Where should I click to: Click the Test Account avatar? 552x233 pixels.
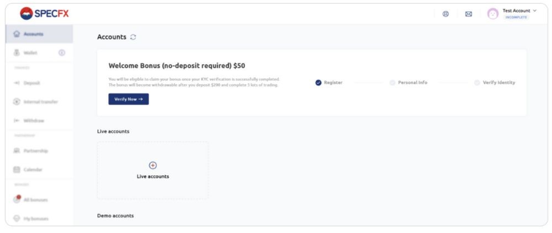click(492, 14)
